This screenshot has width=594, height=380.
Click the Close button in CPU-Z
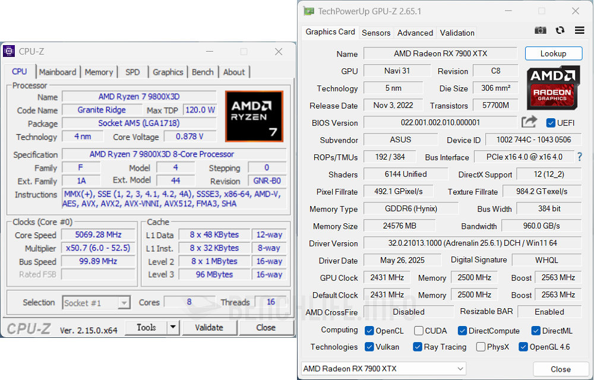[x=266, y=327]
